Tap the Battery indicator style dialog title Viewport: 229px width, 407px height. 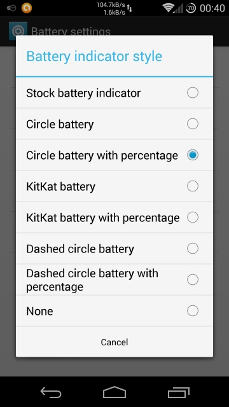tap(94, 57)
